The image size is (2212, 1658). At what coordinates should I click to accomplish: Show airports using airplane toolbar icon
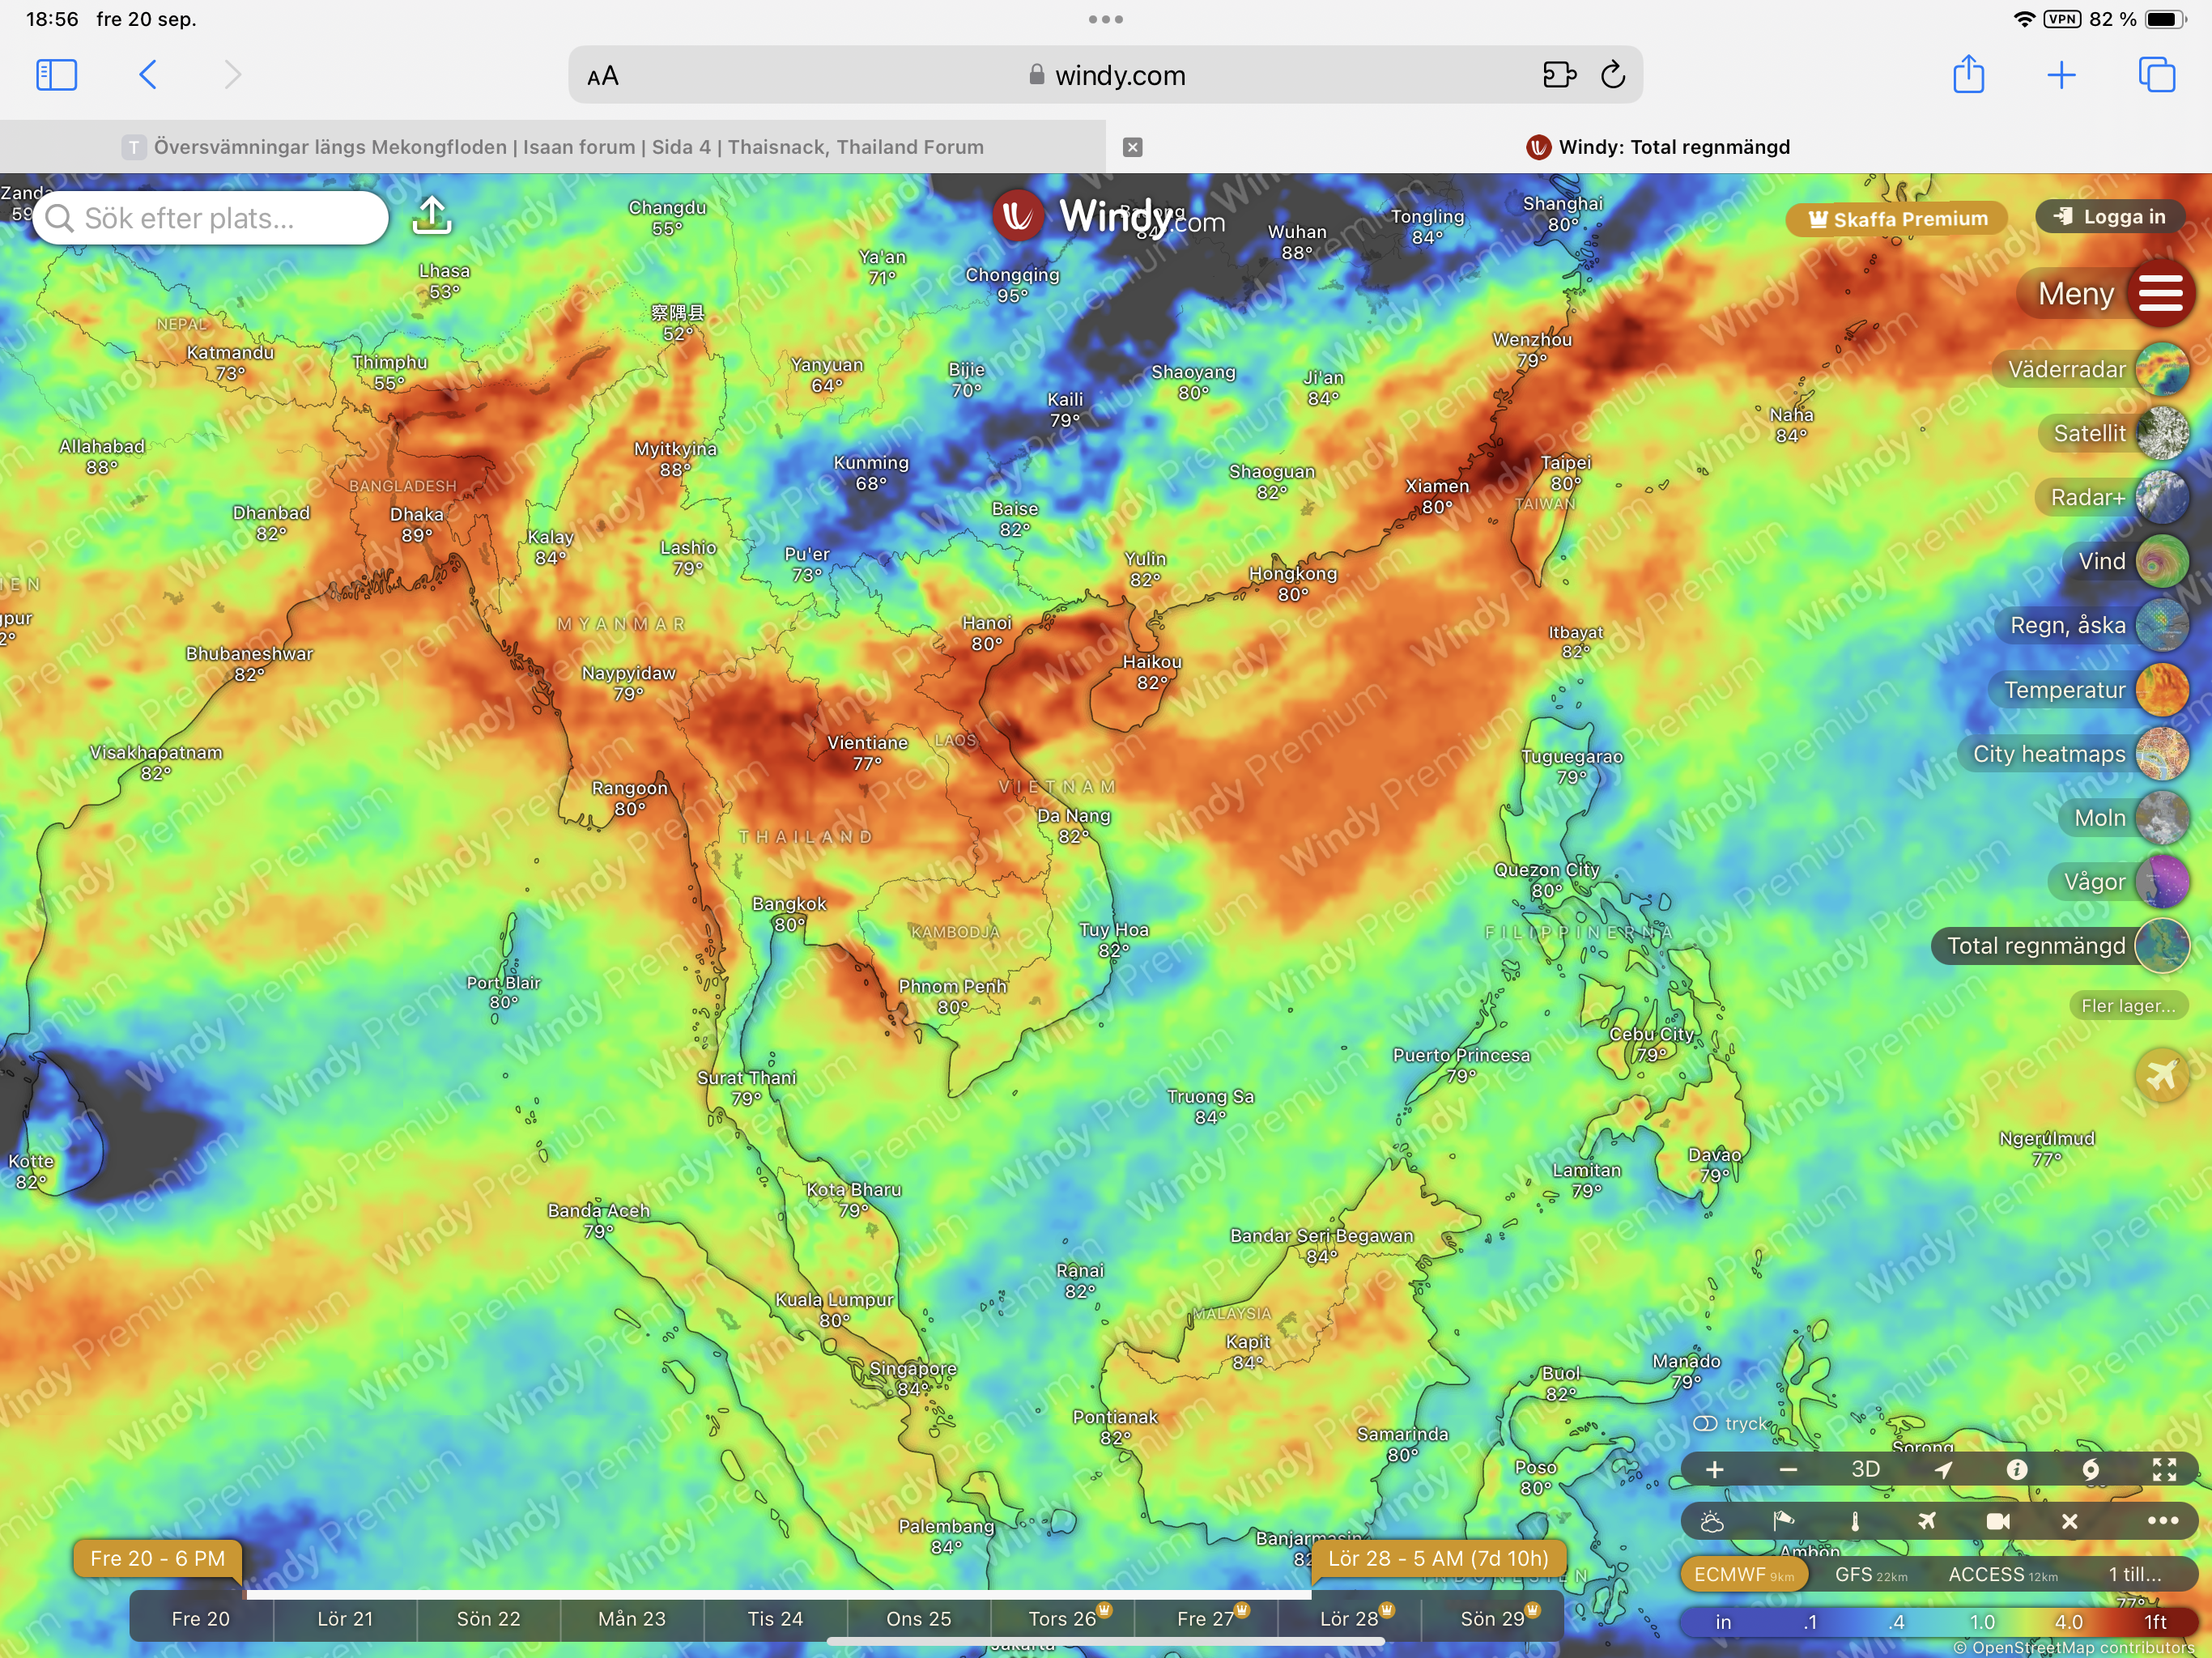1926,1521
